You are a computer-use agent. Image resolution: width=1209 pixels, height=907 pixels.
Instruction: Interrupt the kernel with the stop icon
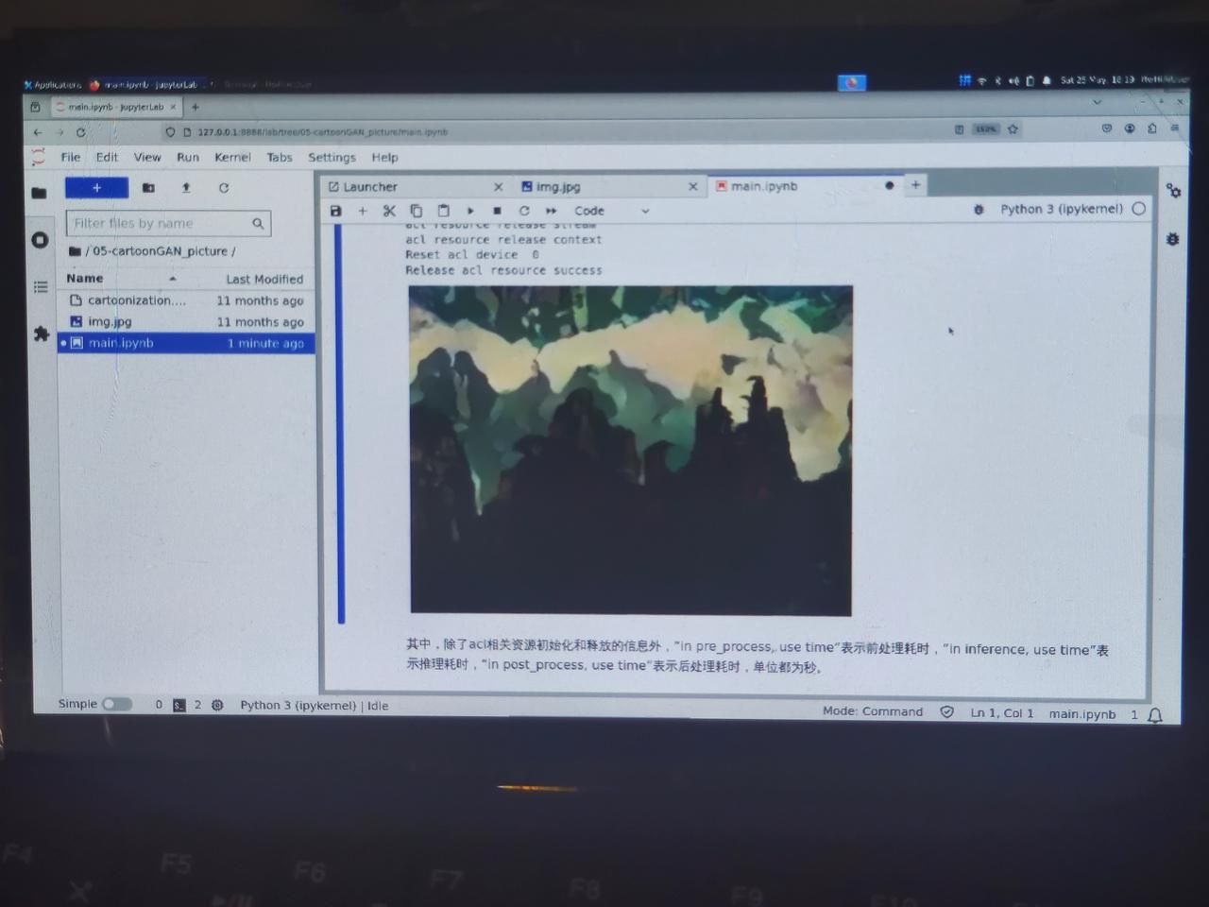497,211
